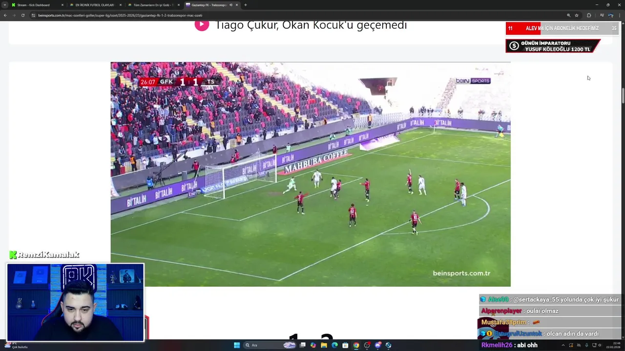Click the Rkmelih26 chat message
This screenshot has height=351, width=625.
coord(510,345)
